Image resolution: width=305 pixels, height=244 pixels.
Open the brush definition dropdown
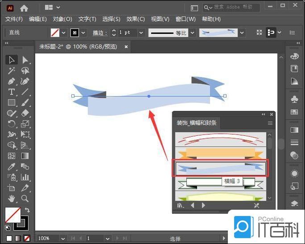(x=242, y=33)
